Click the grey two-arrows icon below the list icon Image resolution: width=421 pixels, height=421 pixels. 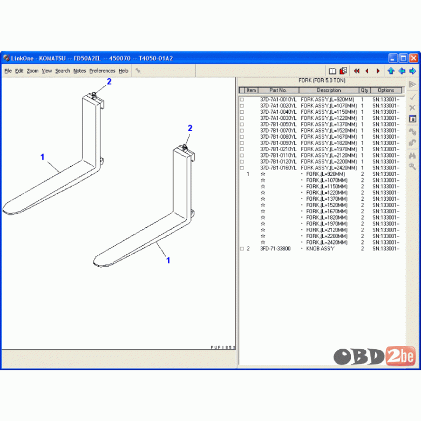[412, 132]
